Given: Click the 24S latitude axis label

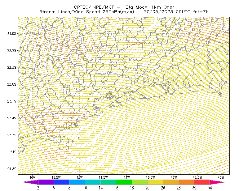Looking at the screenshot, I should [x=13, y=152].
